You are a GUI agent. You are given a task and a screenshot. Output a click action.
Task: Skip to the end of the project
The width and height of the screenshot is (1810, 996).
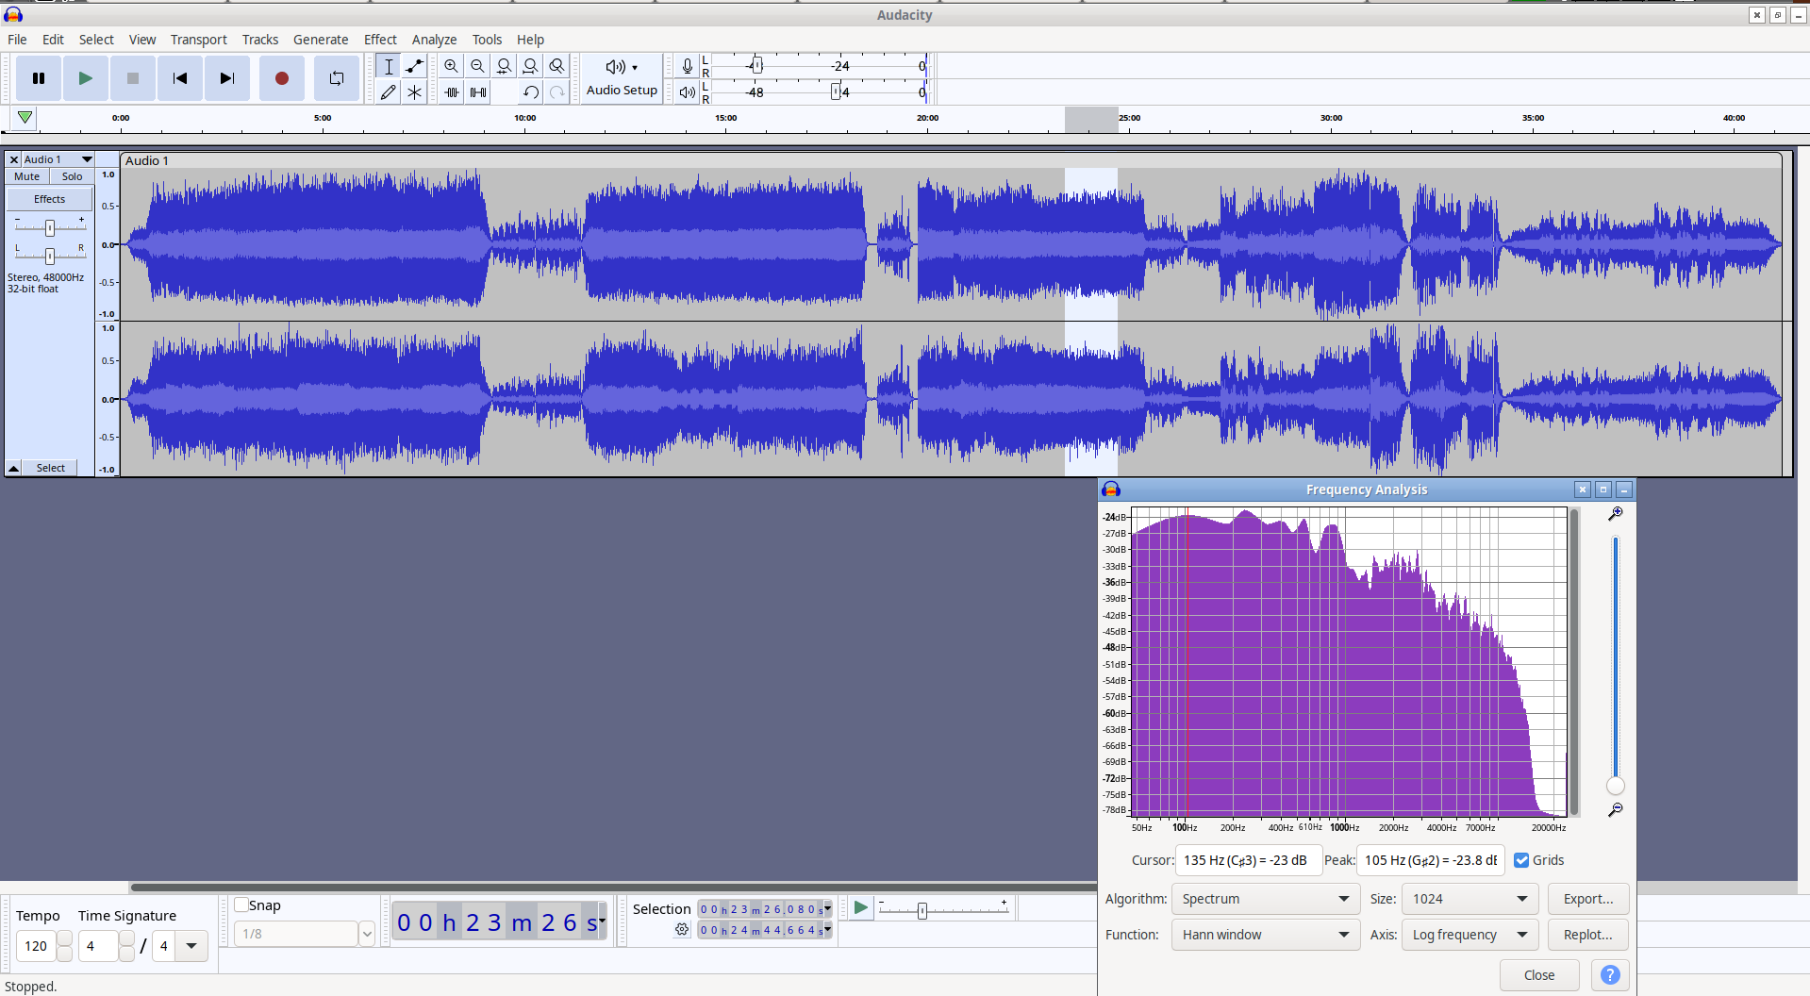[227, 78]
